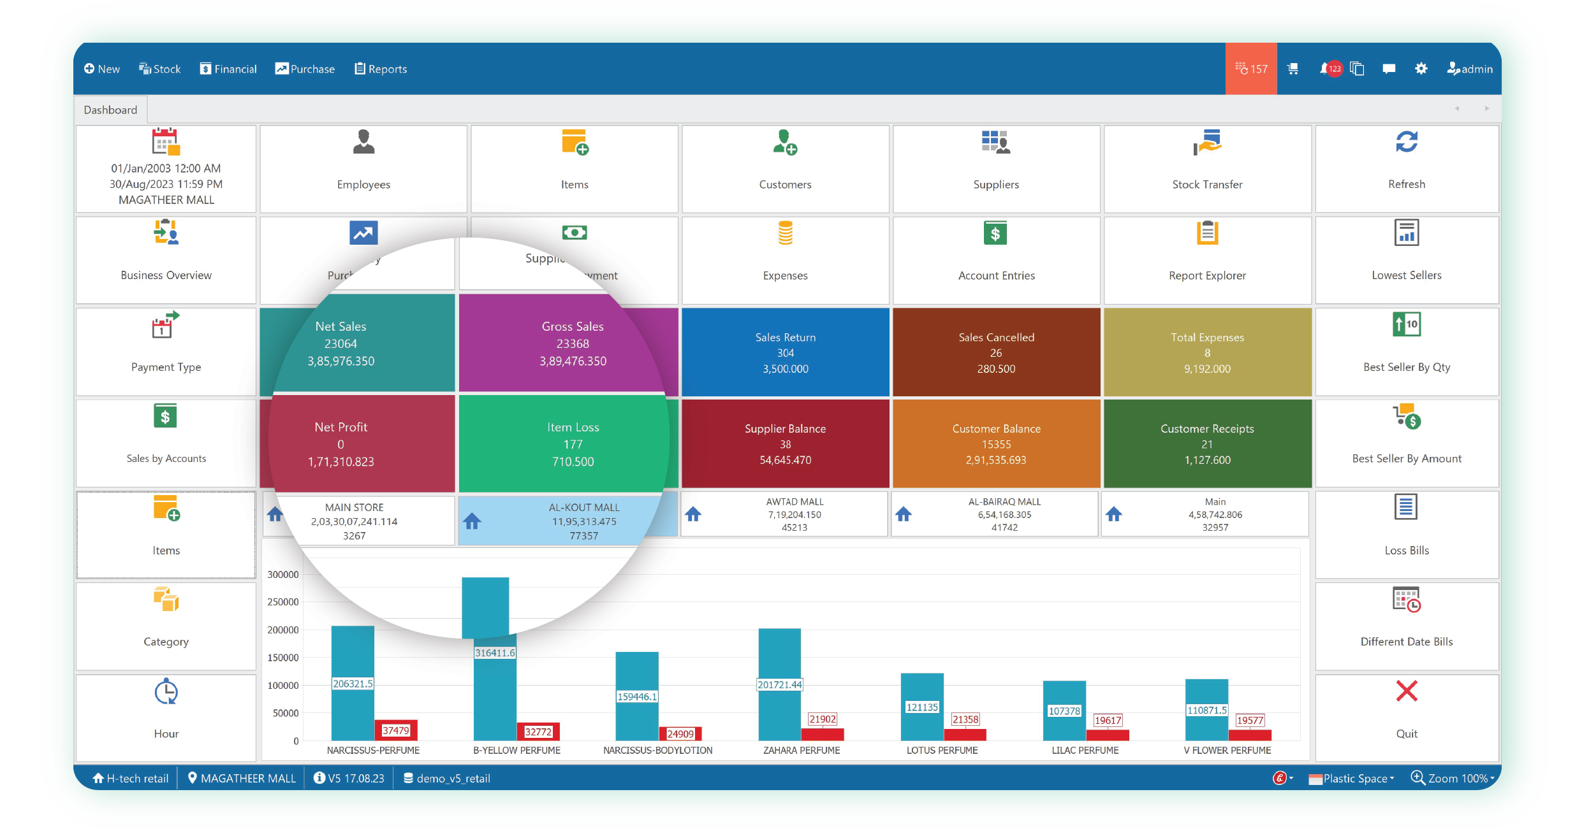Click the orange Customer Balance tile

[996, 443]
